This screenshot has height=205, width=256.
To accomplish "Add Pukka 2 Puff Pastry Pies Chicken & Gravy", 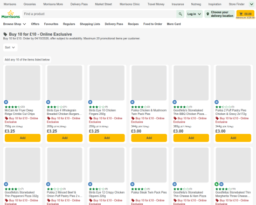I will [x=233, y=138].
